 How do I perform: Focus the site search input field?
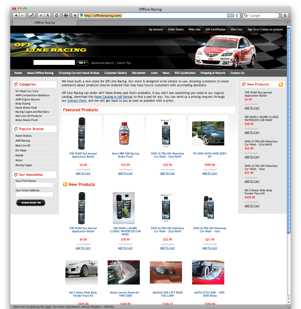pos(54,63)
